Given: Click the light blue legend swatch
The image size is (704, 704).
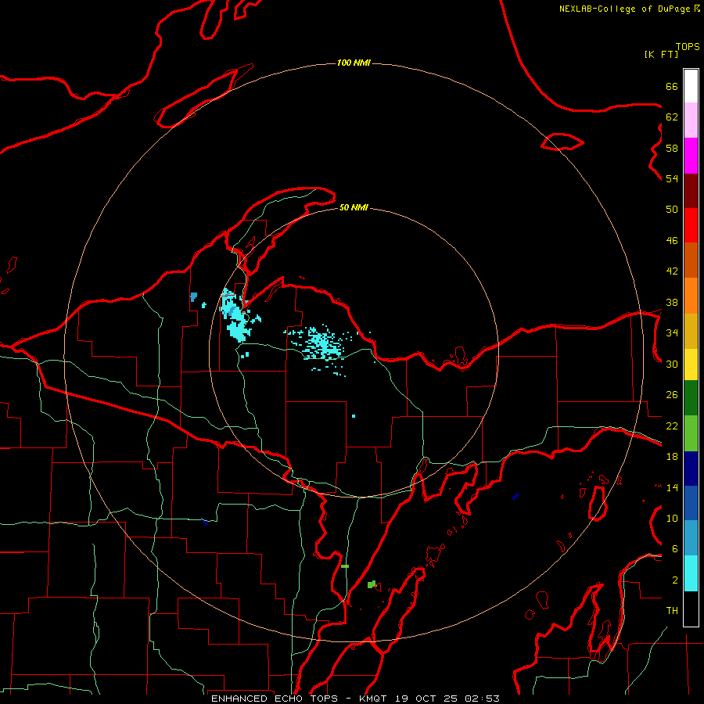Looking at the screenshot, I should pyautogui.click(x=691, y=538).
